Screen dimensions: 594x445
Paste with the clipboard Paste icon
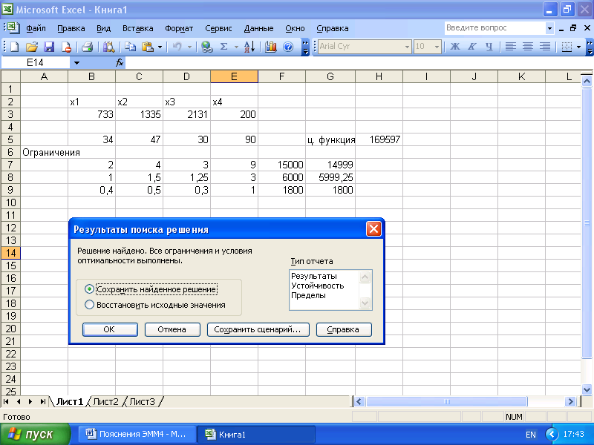(x=147, y=47)
